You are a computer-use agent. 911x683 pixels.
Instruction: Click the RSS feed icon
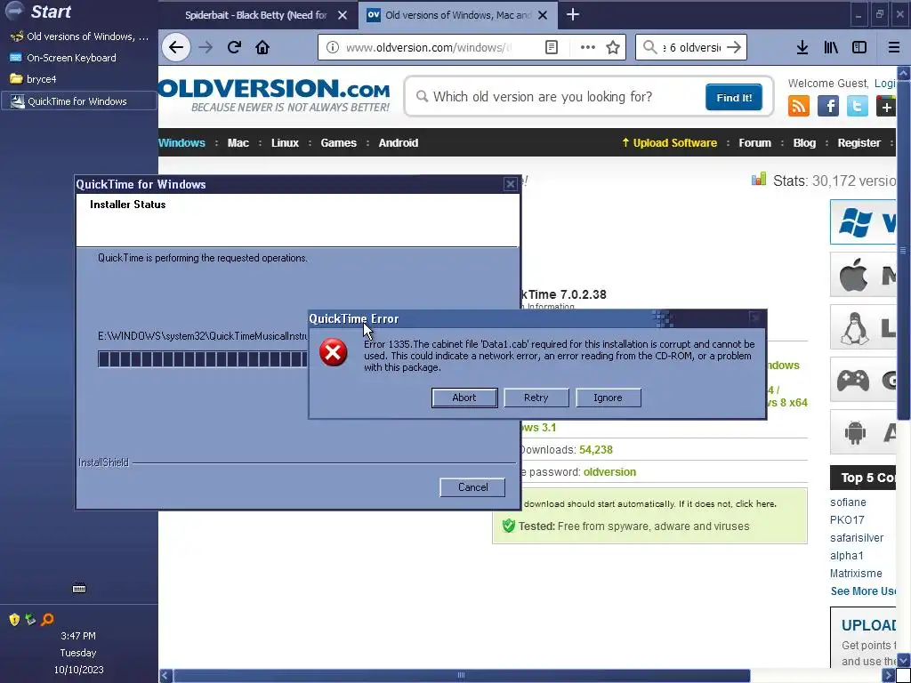click(799, 107)
